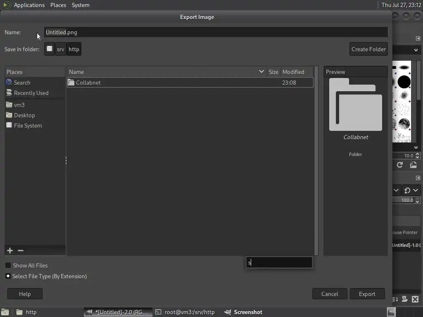Switch to the [Untitled]-2.0 GIMP taskbar entry
Viewport: 423px width, 317px height.
click(118, 312)
